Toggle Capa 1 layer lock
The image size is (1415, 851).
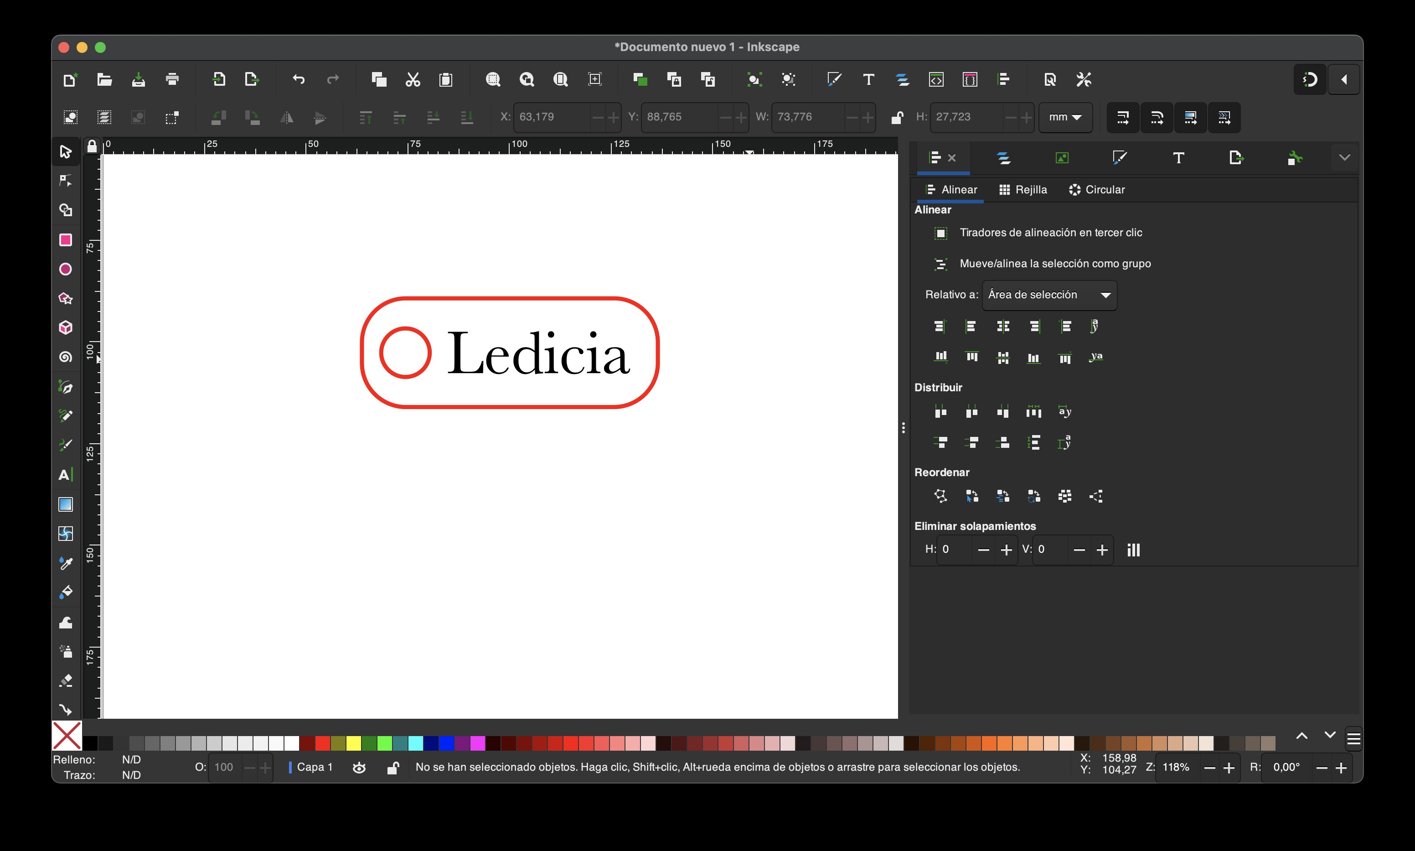pyautogui.click(x=393, y=767)
